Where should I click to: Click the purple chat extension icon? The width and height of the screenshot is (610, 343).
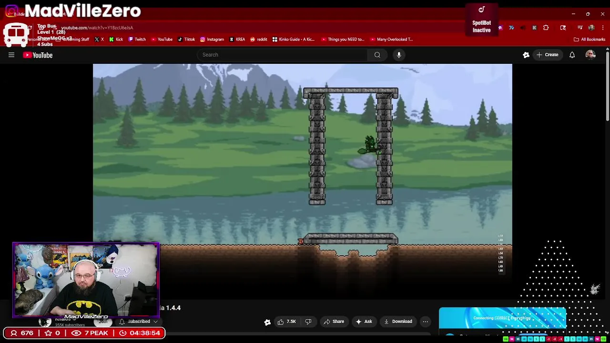click(x=500, y=28)
